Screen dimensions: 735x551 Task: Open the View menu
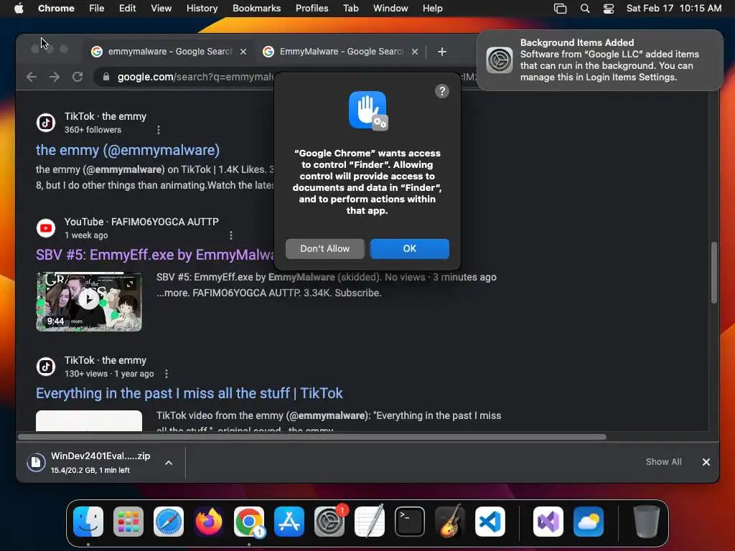161,9
